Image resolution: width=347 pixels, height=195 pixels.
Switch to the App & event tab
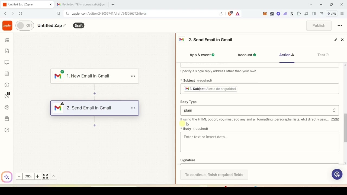tap(202, 55)
